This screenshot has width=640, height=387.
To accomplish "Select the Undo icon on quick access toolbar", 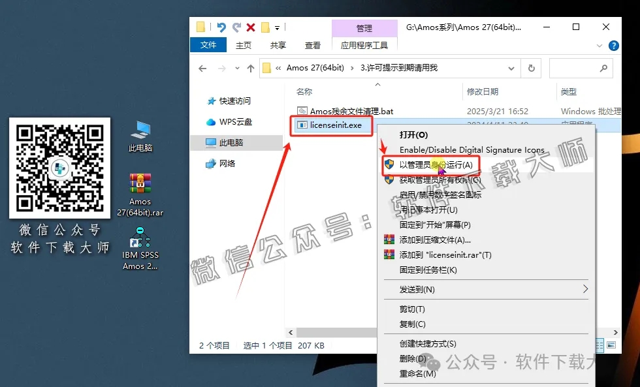I will coord(223,27).
